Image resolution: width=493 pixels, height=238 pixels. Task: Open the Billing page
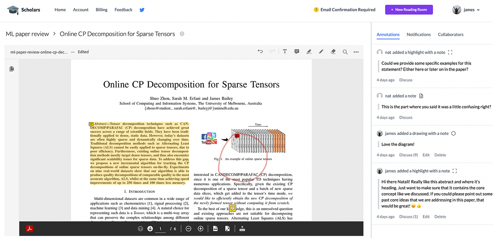tap(101, 10)
